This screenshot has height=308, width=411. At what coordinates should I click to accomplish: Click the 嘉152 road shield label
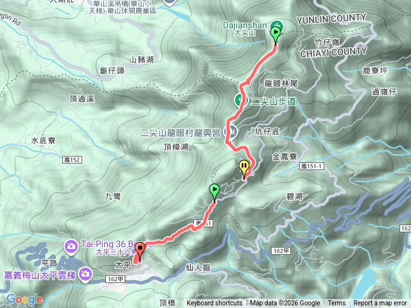click(72, 160)
